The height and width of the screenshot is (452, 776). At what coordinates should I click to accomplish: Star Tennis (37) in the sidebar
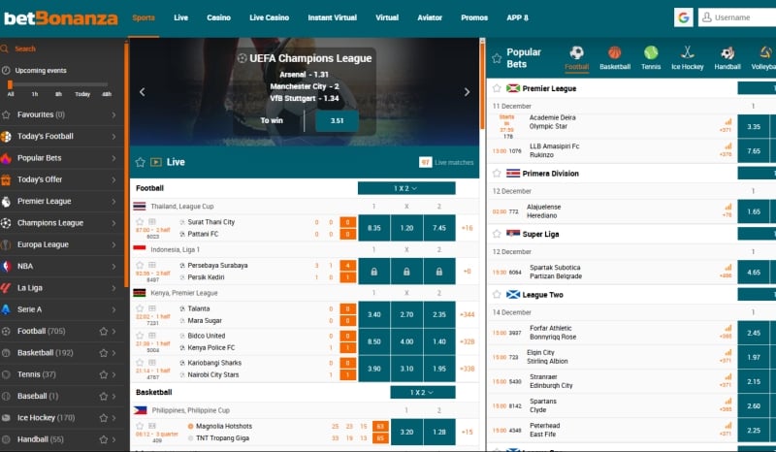click(104, 374)
